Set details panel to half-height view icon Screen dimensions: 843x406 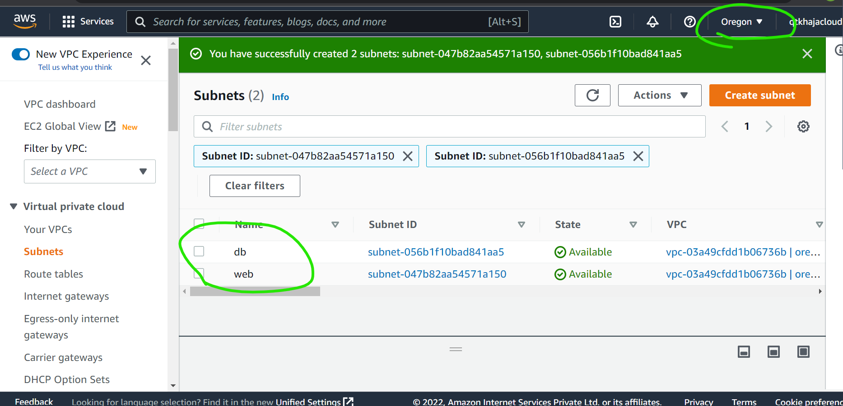(773, 351)
